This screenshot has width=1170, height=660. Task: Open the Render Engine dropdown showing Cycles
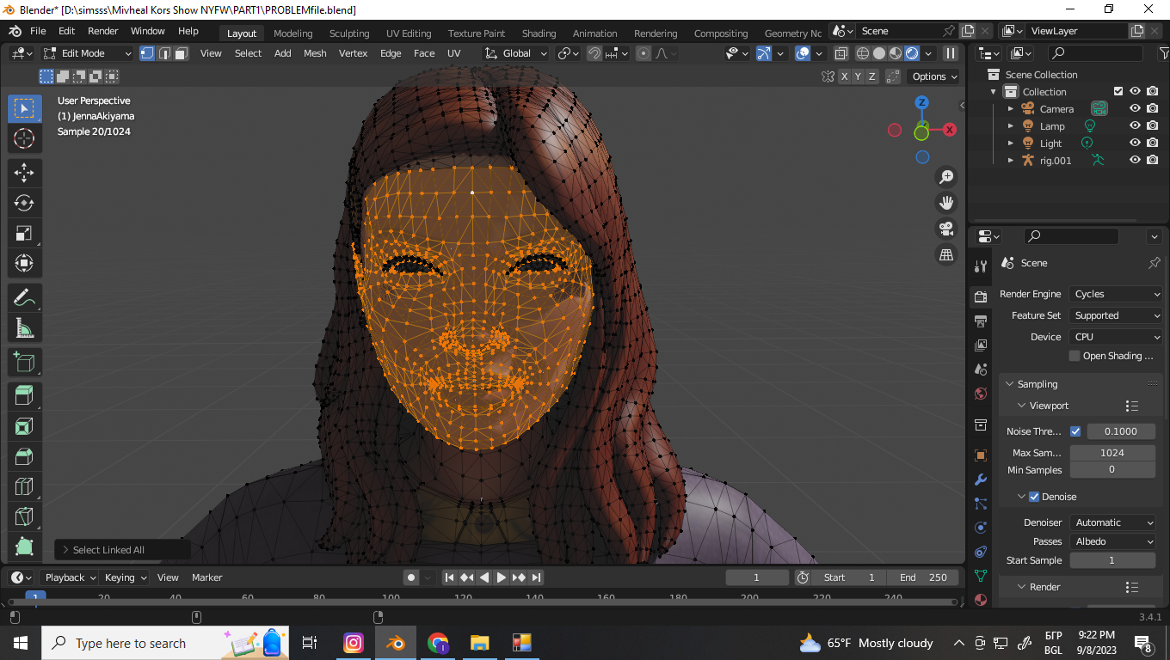point(1116,294)
